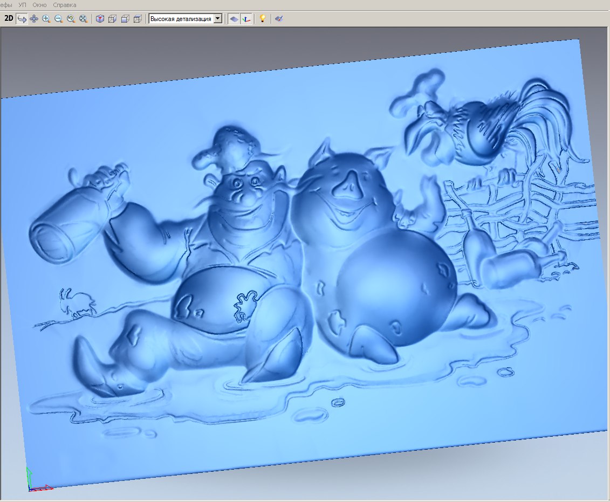
Task: Toggle the origin axes display
Action: tap(246, 18)
